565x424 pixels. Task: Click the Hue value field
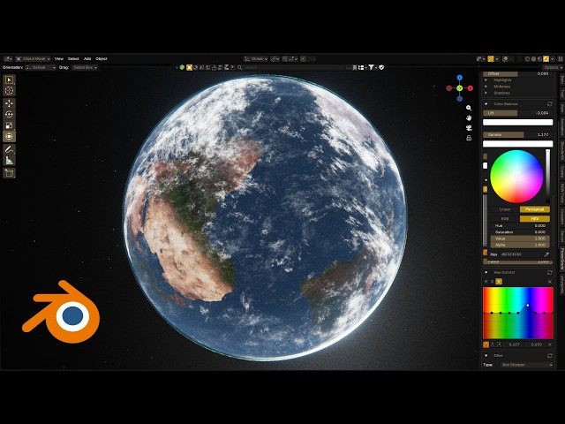pos(520,226)
